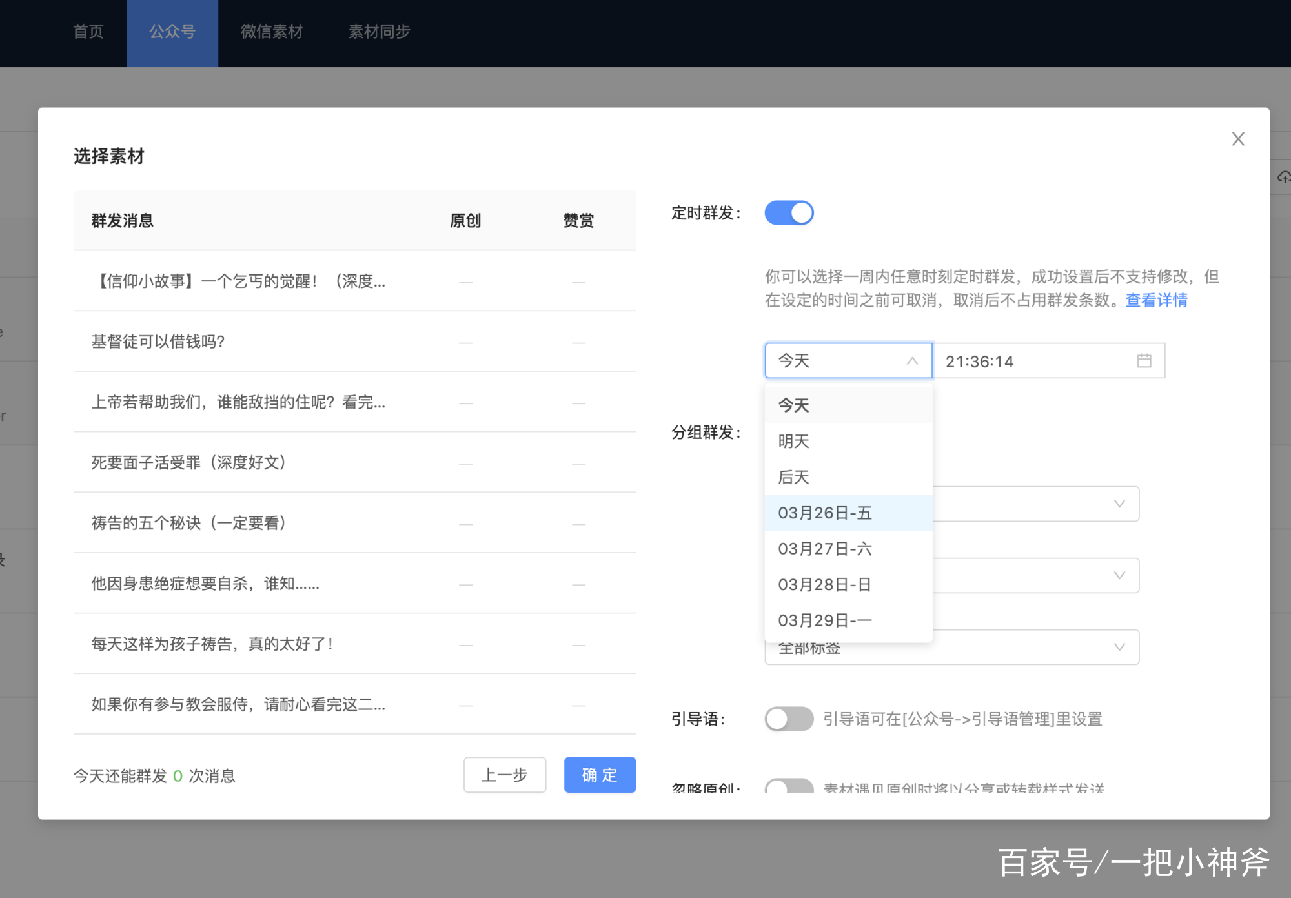
Task: Expand the second group selection dropdown
Action: 1033,575
